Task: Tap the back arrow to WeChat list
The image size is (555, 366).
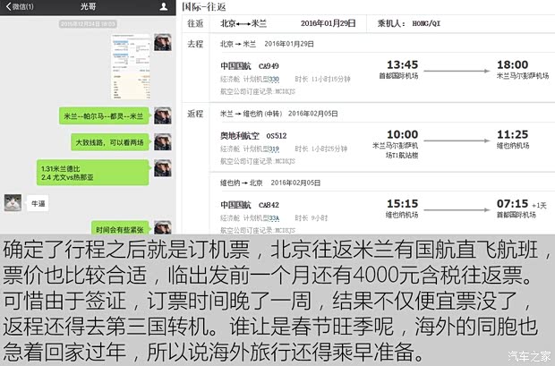Action: pos(18,7)
